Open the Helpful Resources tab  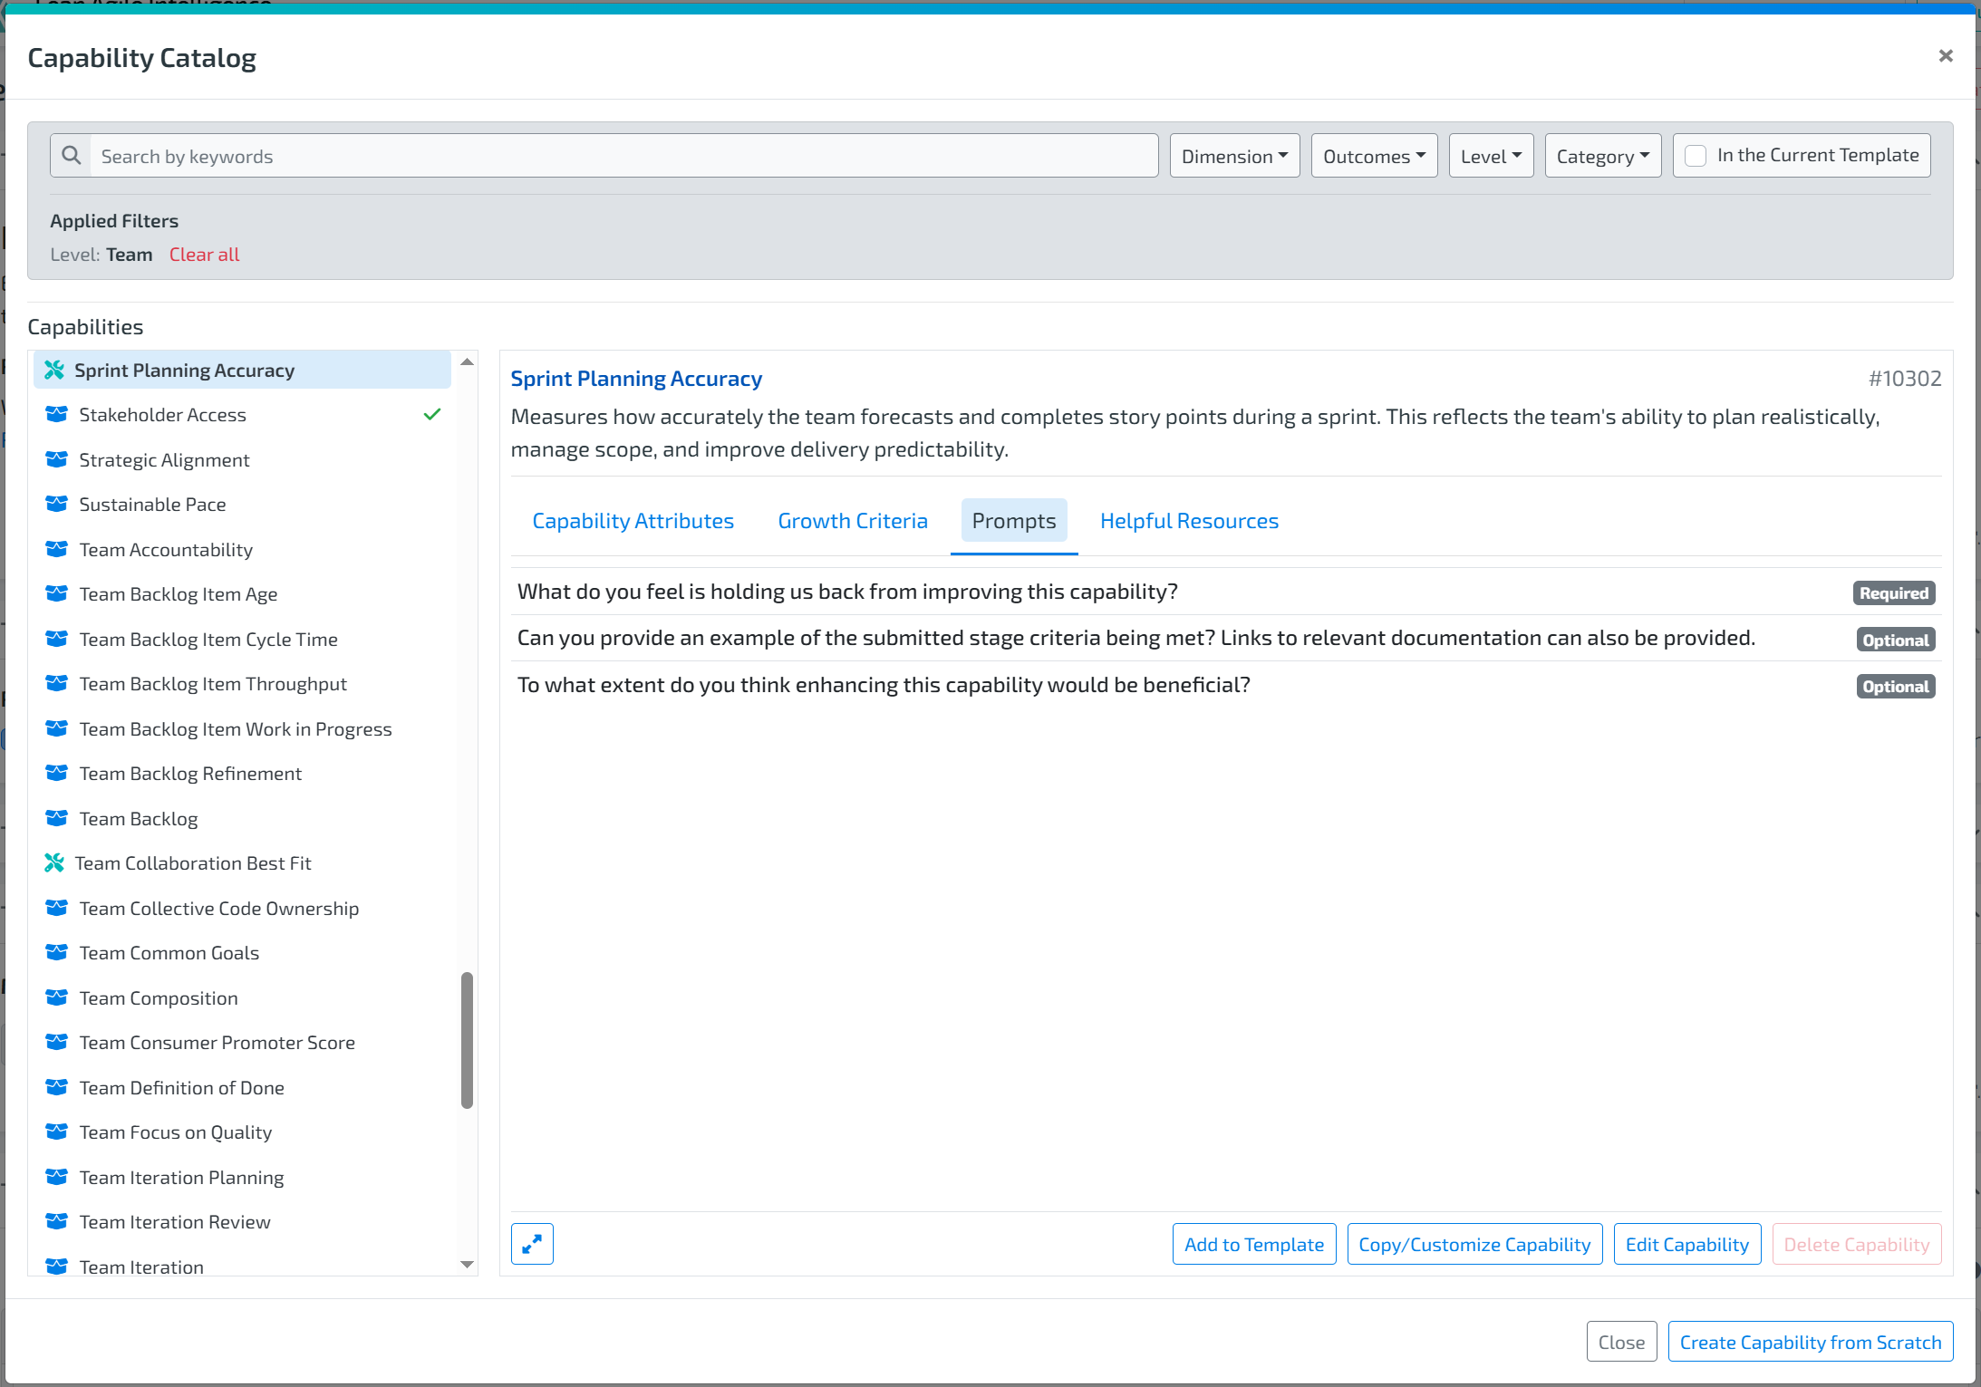[x=1189, y=521]
